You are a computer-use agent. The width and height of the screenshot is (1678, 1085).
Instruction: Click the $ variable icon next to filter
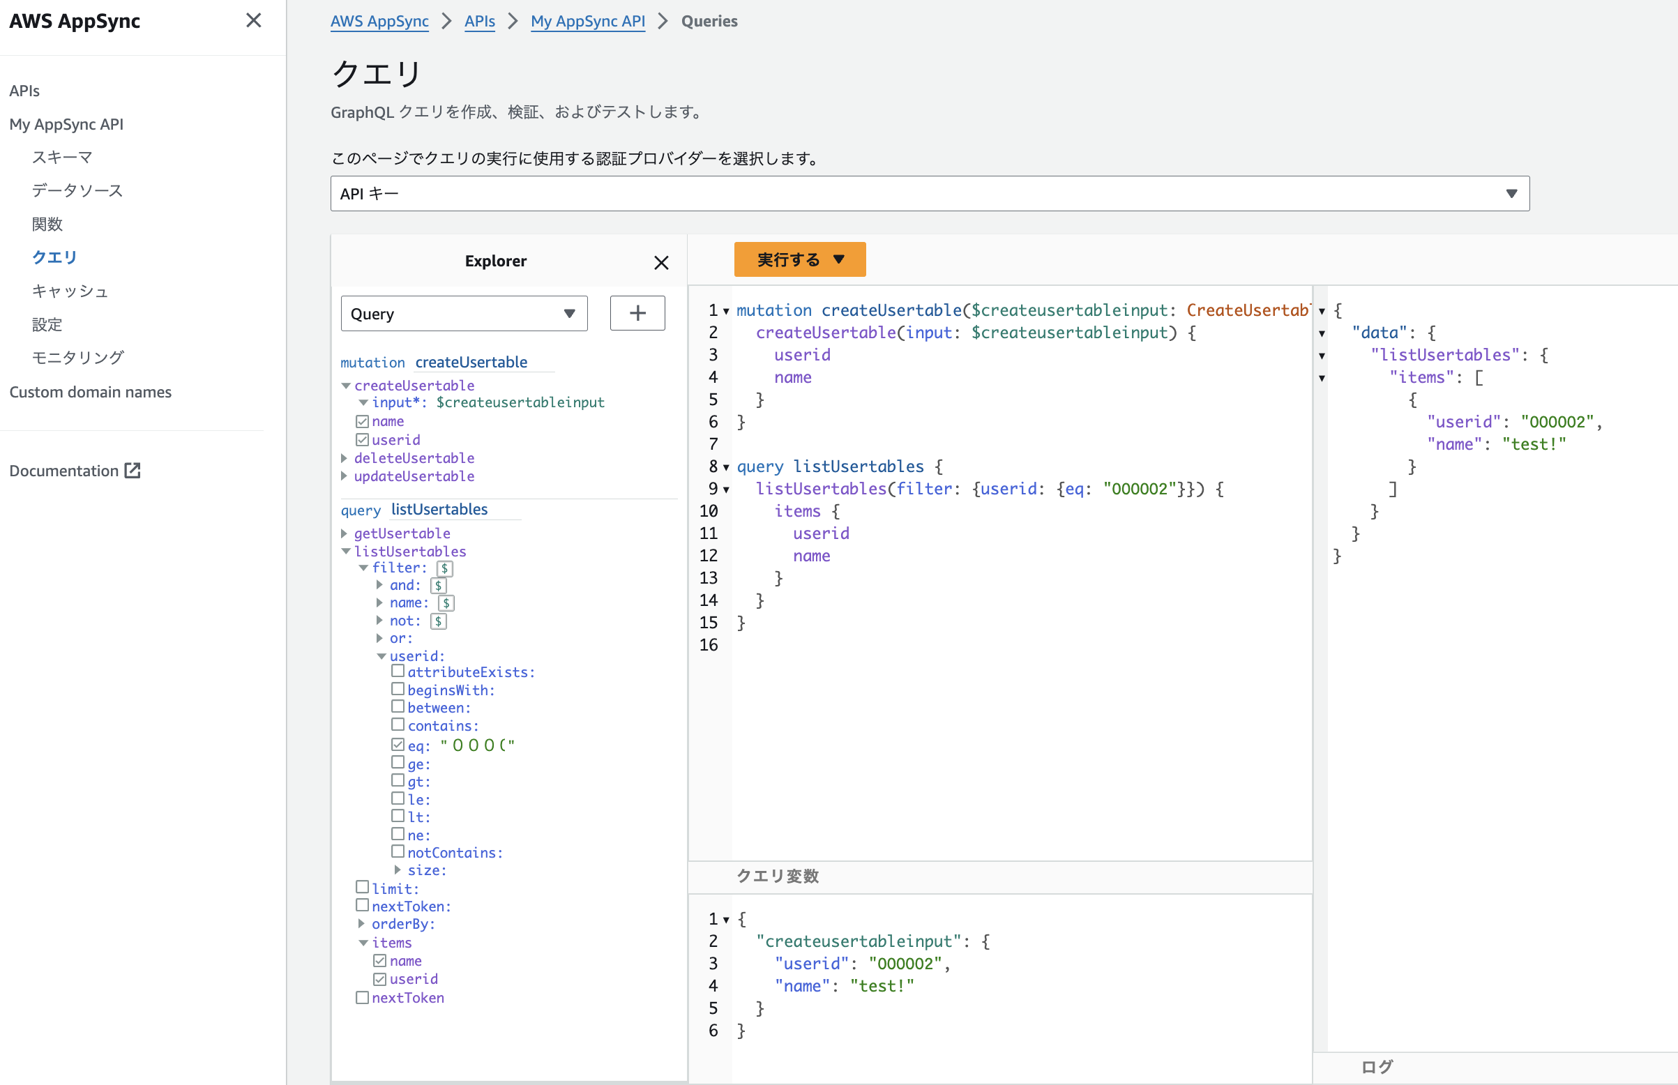[x=444, y=568]
